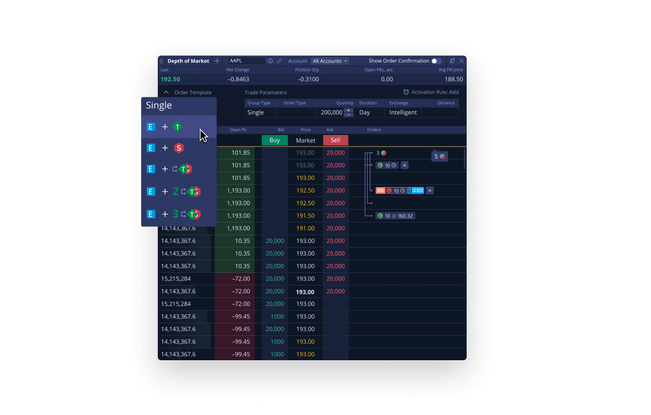Choose Entry plus 3 OCO brackets template
The height and width of the screenshot is (415, 651).
pos(172,214)
